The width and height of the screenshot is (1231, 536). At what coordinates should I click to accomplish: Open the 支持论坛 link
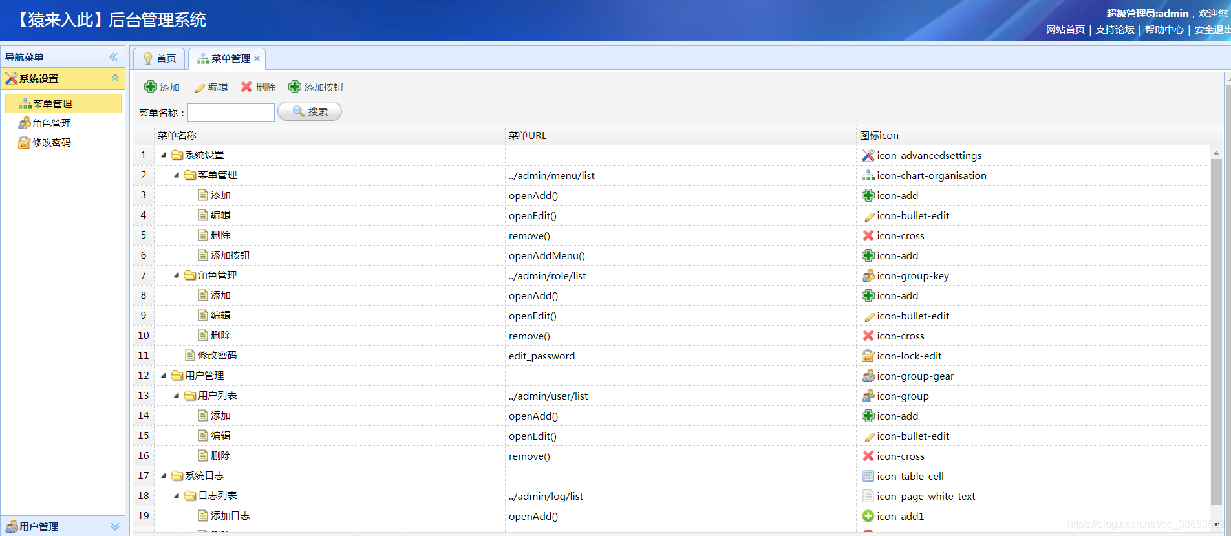(1115, 30)
